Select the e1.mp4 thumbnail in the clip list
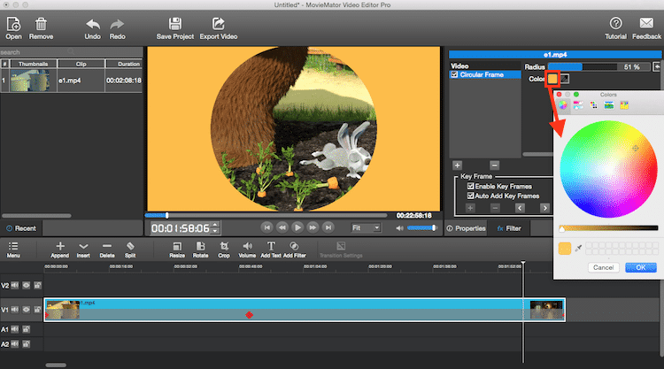Viewport: 664px width, 369px height. pyautogui.click(x=29, y=81)
